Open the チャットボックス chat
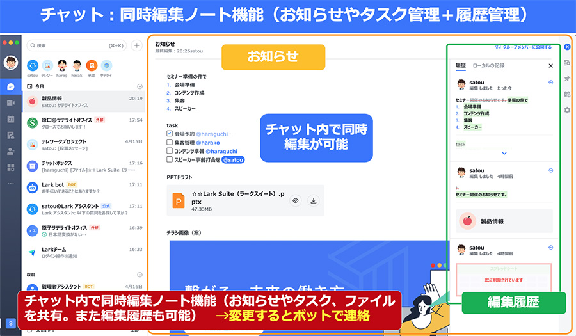This screenshot has height=336, width=576. pos(84,166)
